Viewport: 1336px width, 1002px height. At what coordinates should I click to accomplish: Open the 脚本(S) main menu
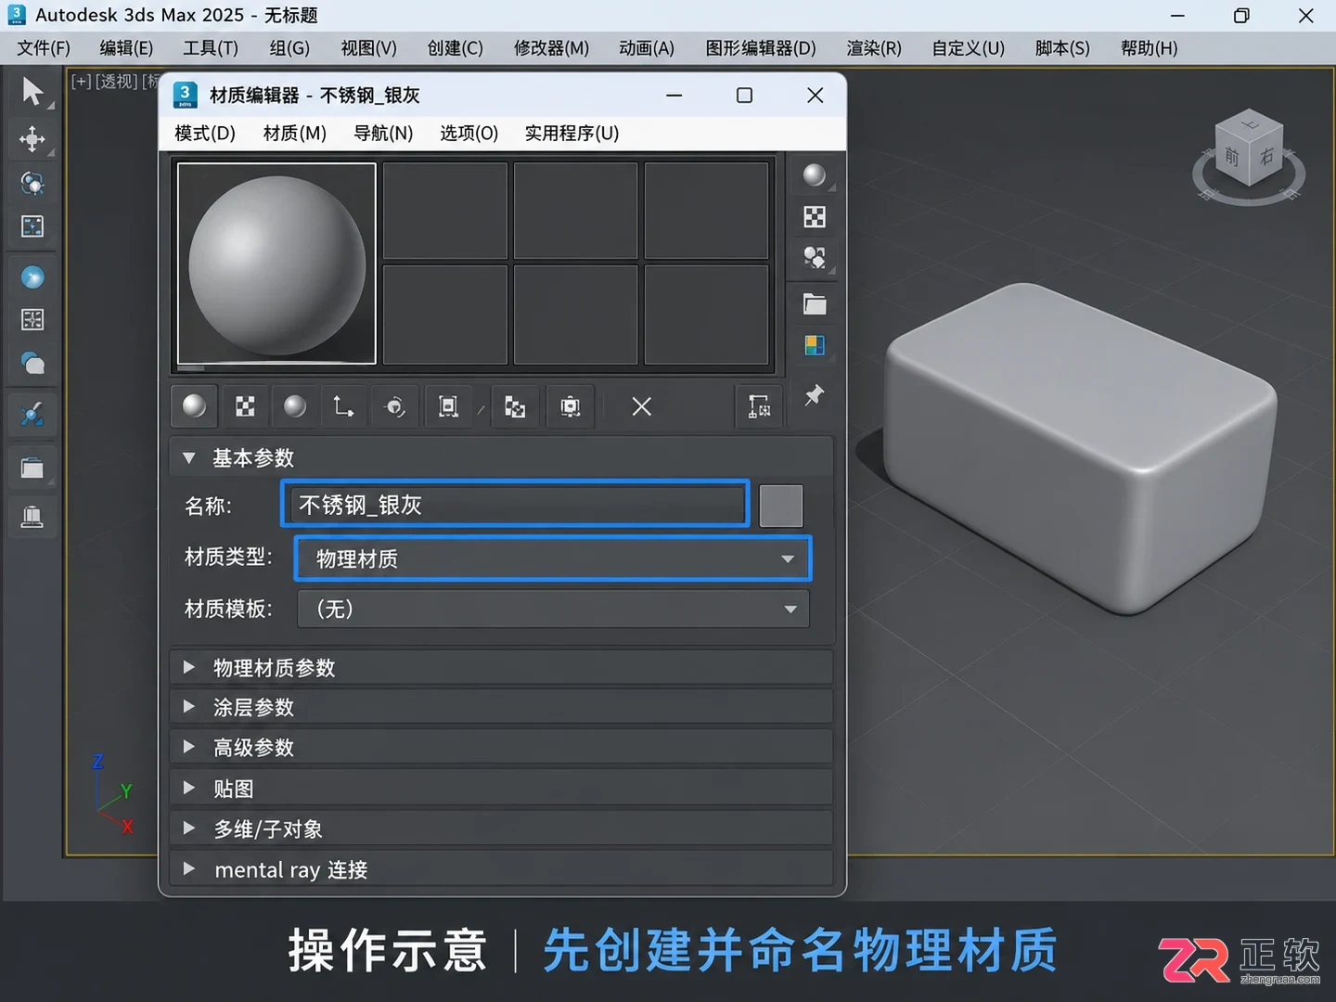1062,48
